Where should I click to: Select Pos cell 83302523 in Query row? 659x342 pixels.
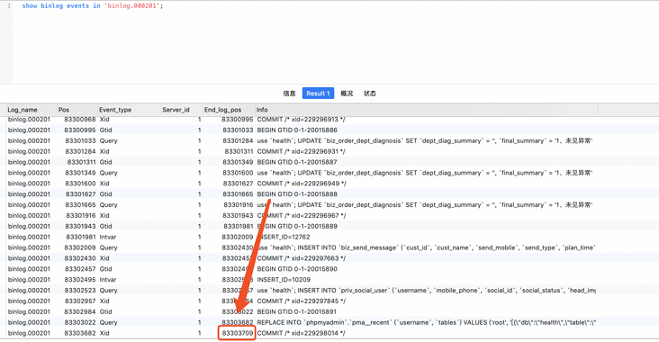pyautogui.click(x=80, y=291)
